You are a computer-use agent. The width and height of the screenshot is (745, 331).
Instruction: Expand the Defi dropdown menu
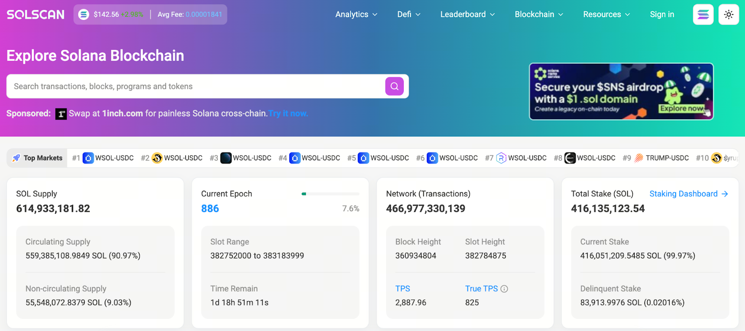point(409,14)
